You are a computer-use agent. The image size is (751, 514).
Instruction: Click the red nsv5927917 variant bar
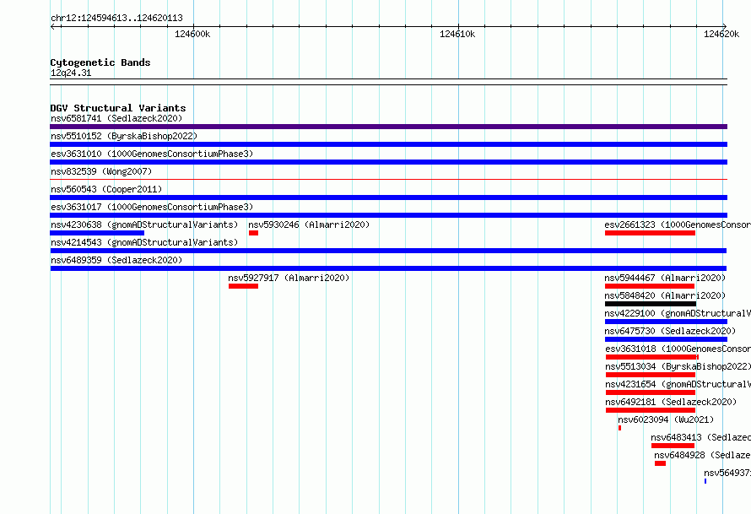[x=243, y=286]
